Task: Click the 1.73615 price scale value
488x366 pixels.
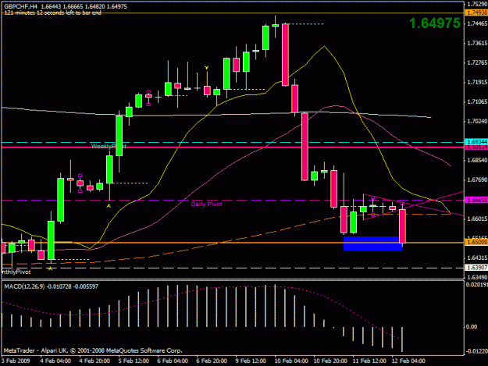Action: point(477,43)
